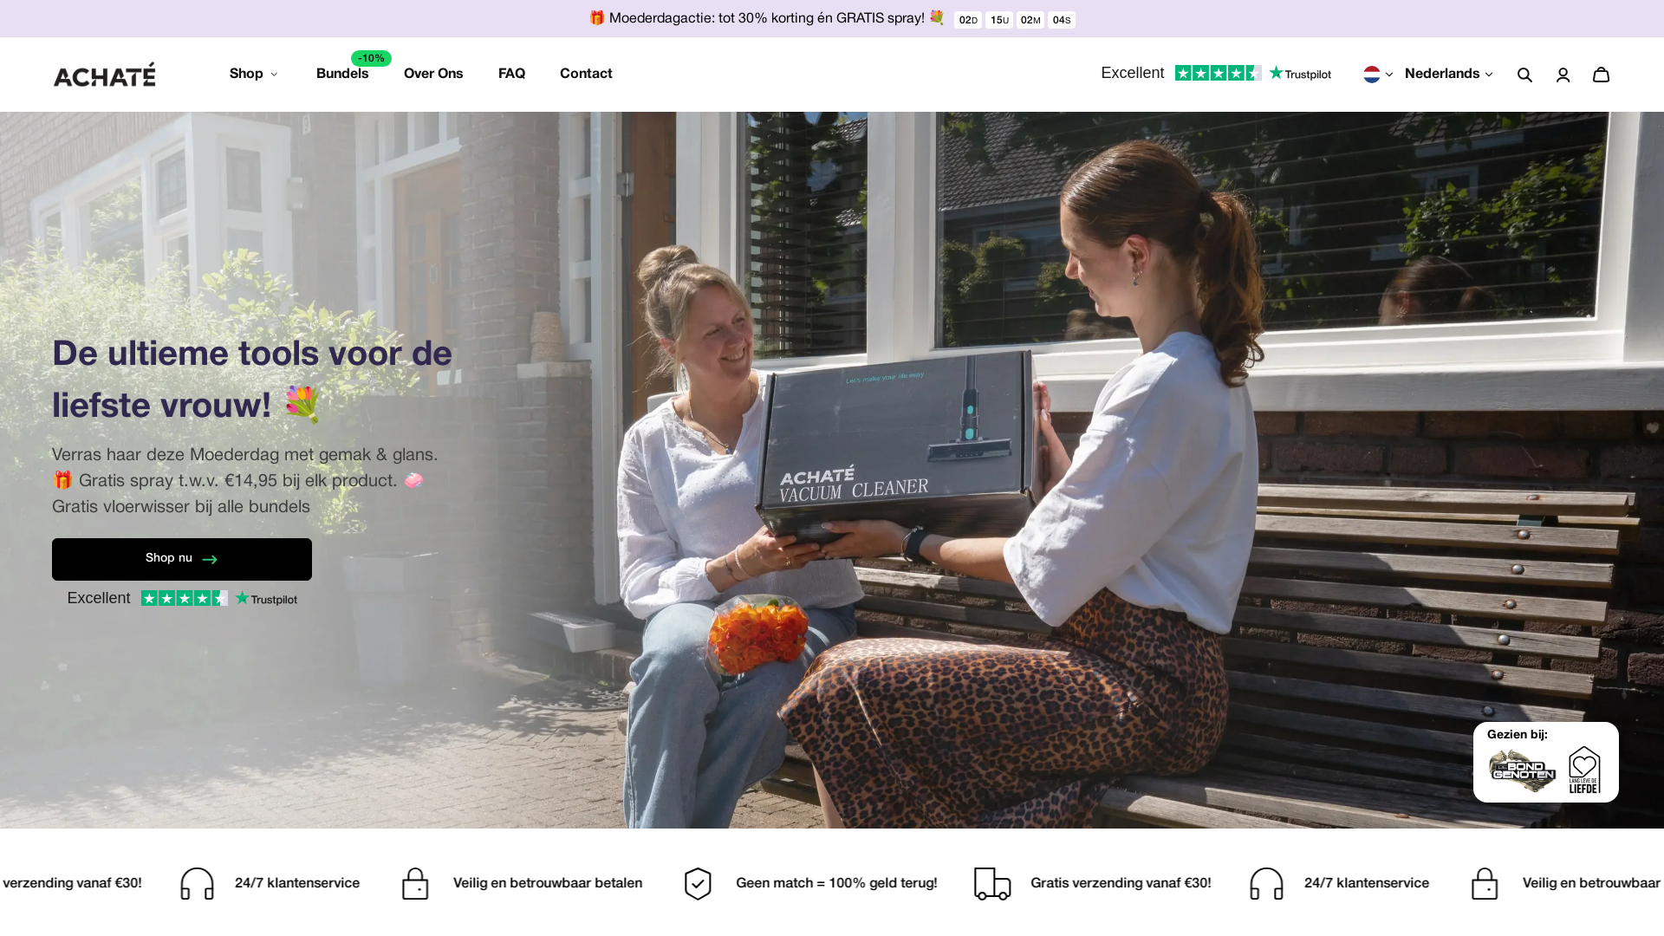Click the hero heading 'De ultieme tools'
This screenshot has width=1664, height=936.
252,380
